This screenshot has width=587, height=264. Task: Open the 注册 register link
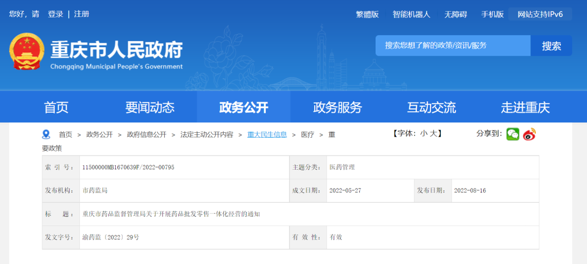click(82, 14)
